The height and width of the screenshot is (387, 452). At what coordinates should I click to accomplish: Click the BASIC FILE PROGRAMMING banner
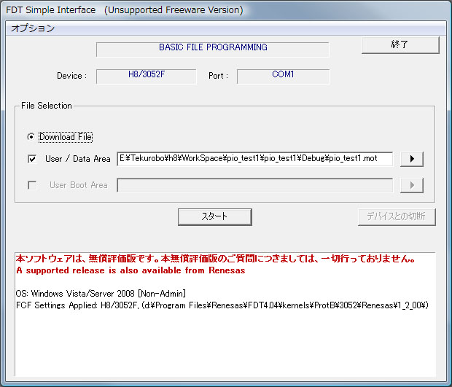tap(213, 48)
